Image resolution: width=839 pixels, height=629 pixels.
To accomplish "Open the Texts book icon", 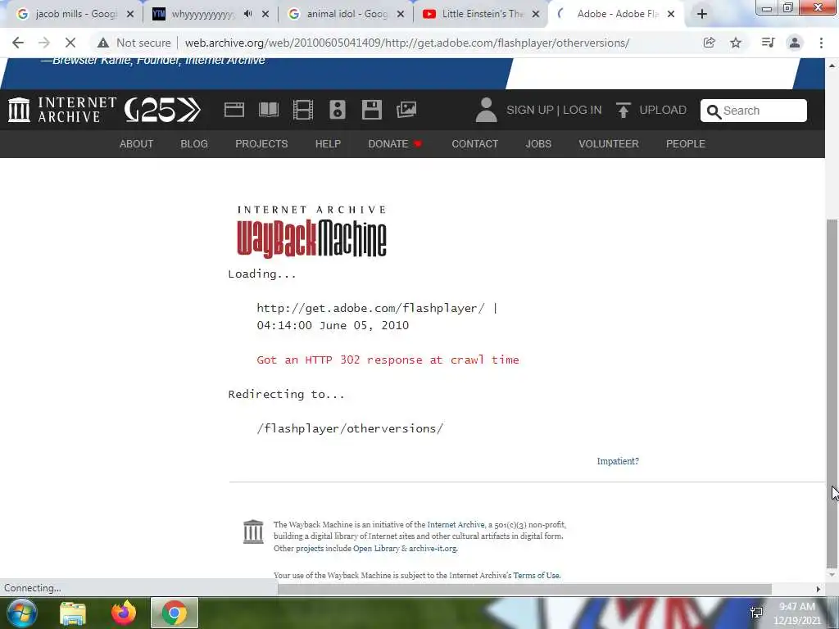I will click(x=269, y=110).
